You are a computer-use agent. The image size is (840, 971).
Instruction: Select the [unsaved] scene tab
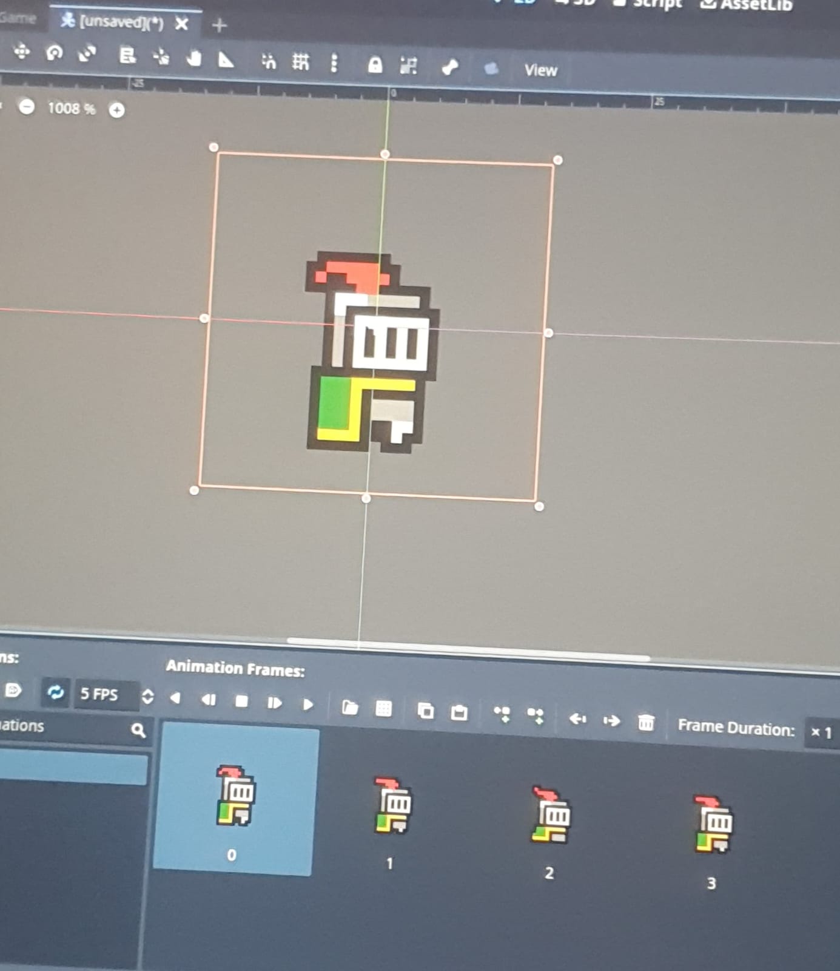121,22
